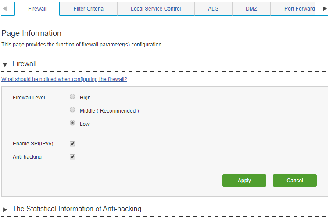
Task: Select the High firewall level
Action: pyautogui.click(x=72, y=97)
